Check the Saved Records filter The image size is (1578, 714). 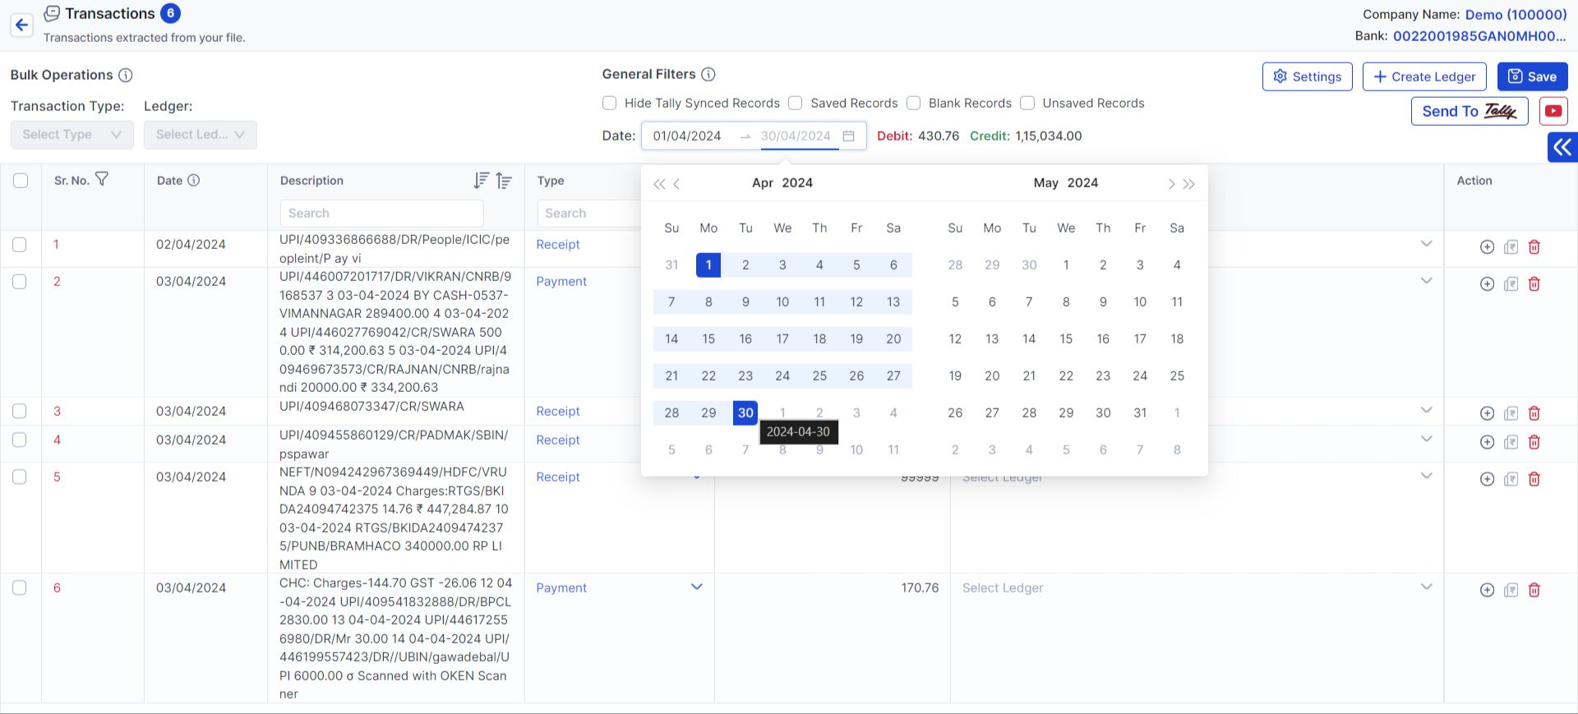coord(795,103)
